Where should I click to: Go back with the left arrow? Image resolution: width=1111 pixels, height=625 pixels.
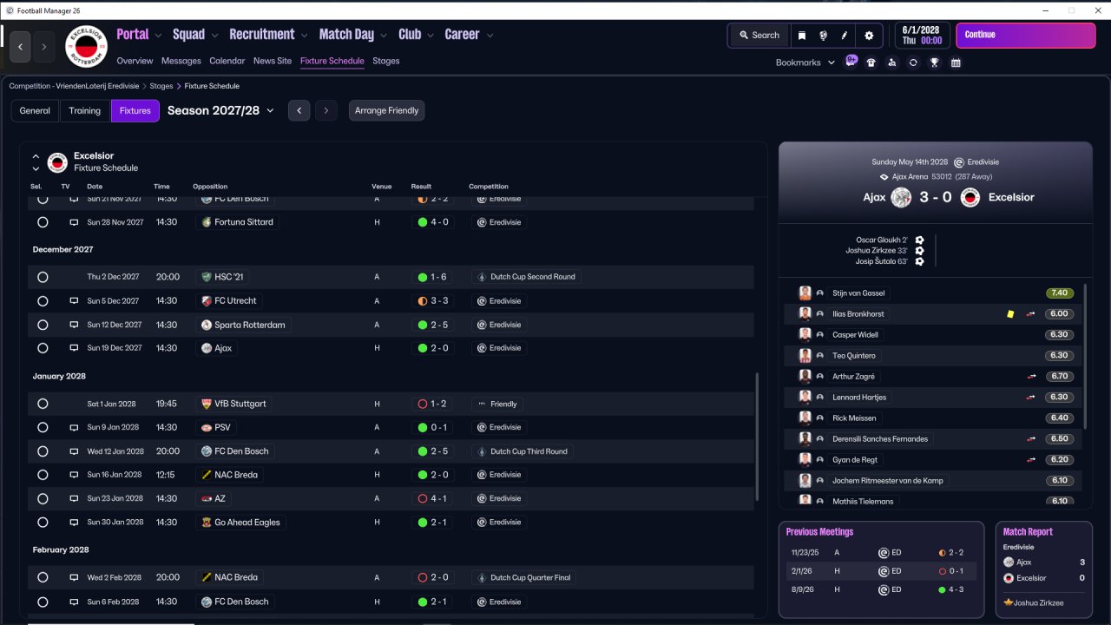point(21,46)
